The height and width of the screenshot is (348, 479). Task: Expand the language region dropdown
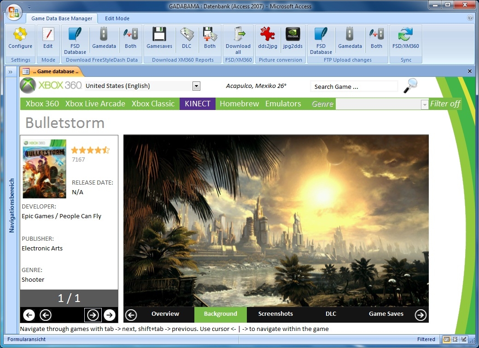click(x=196, y=86)
